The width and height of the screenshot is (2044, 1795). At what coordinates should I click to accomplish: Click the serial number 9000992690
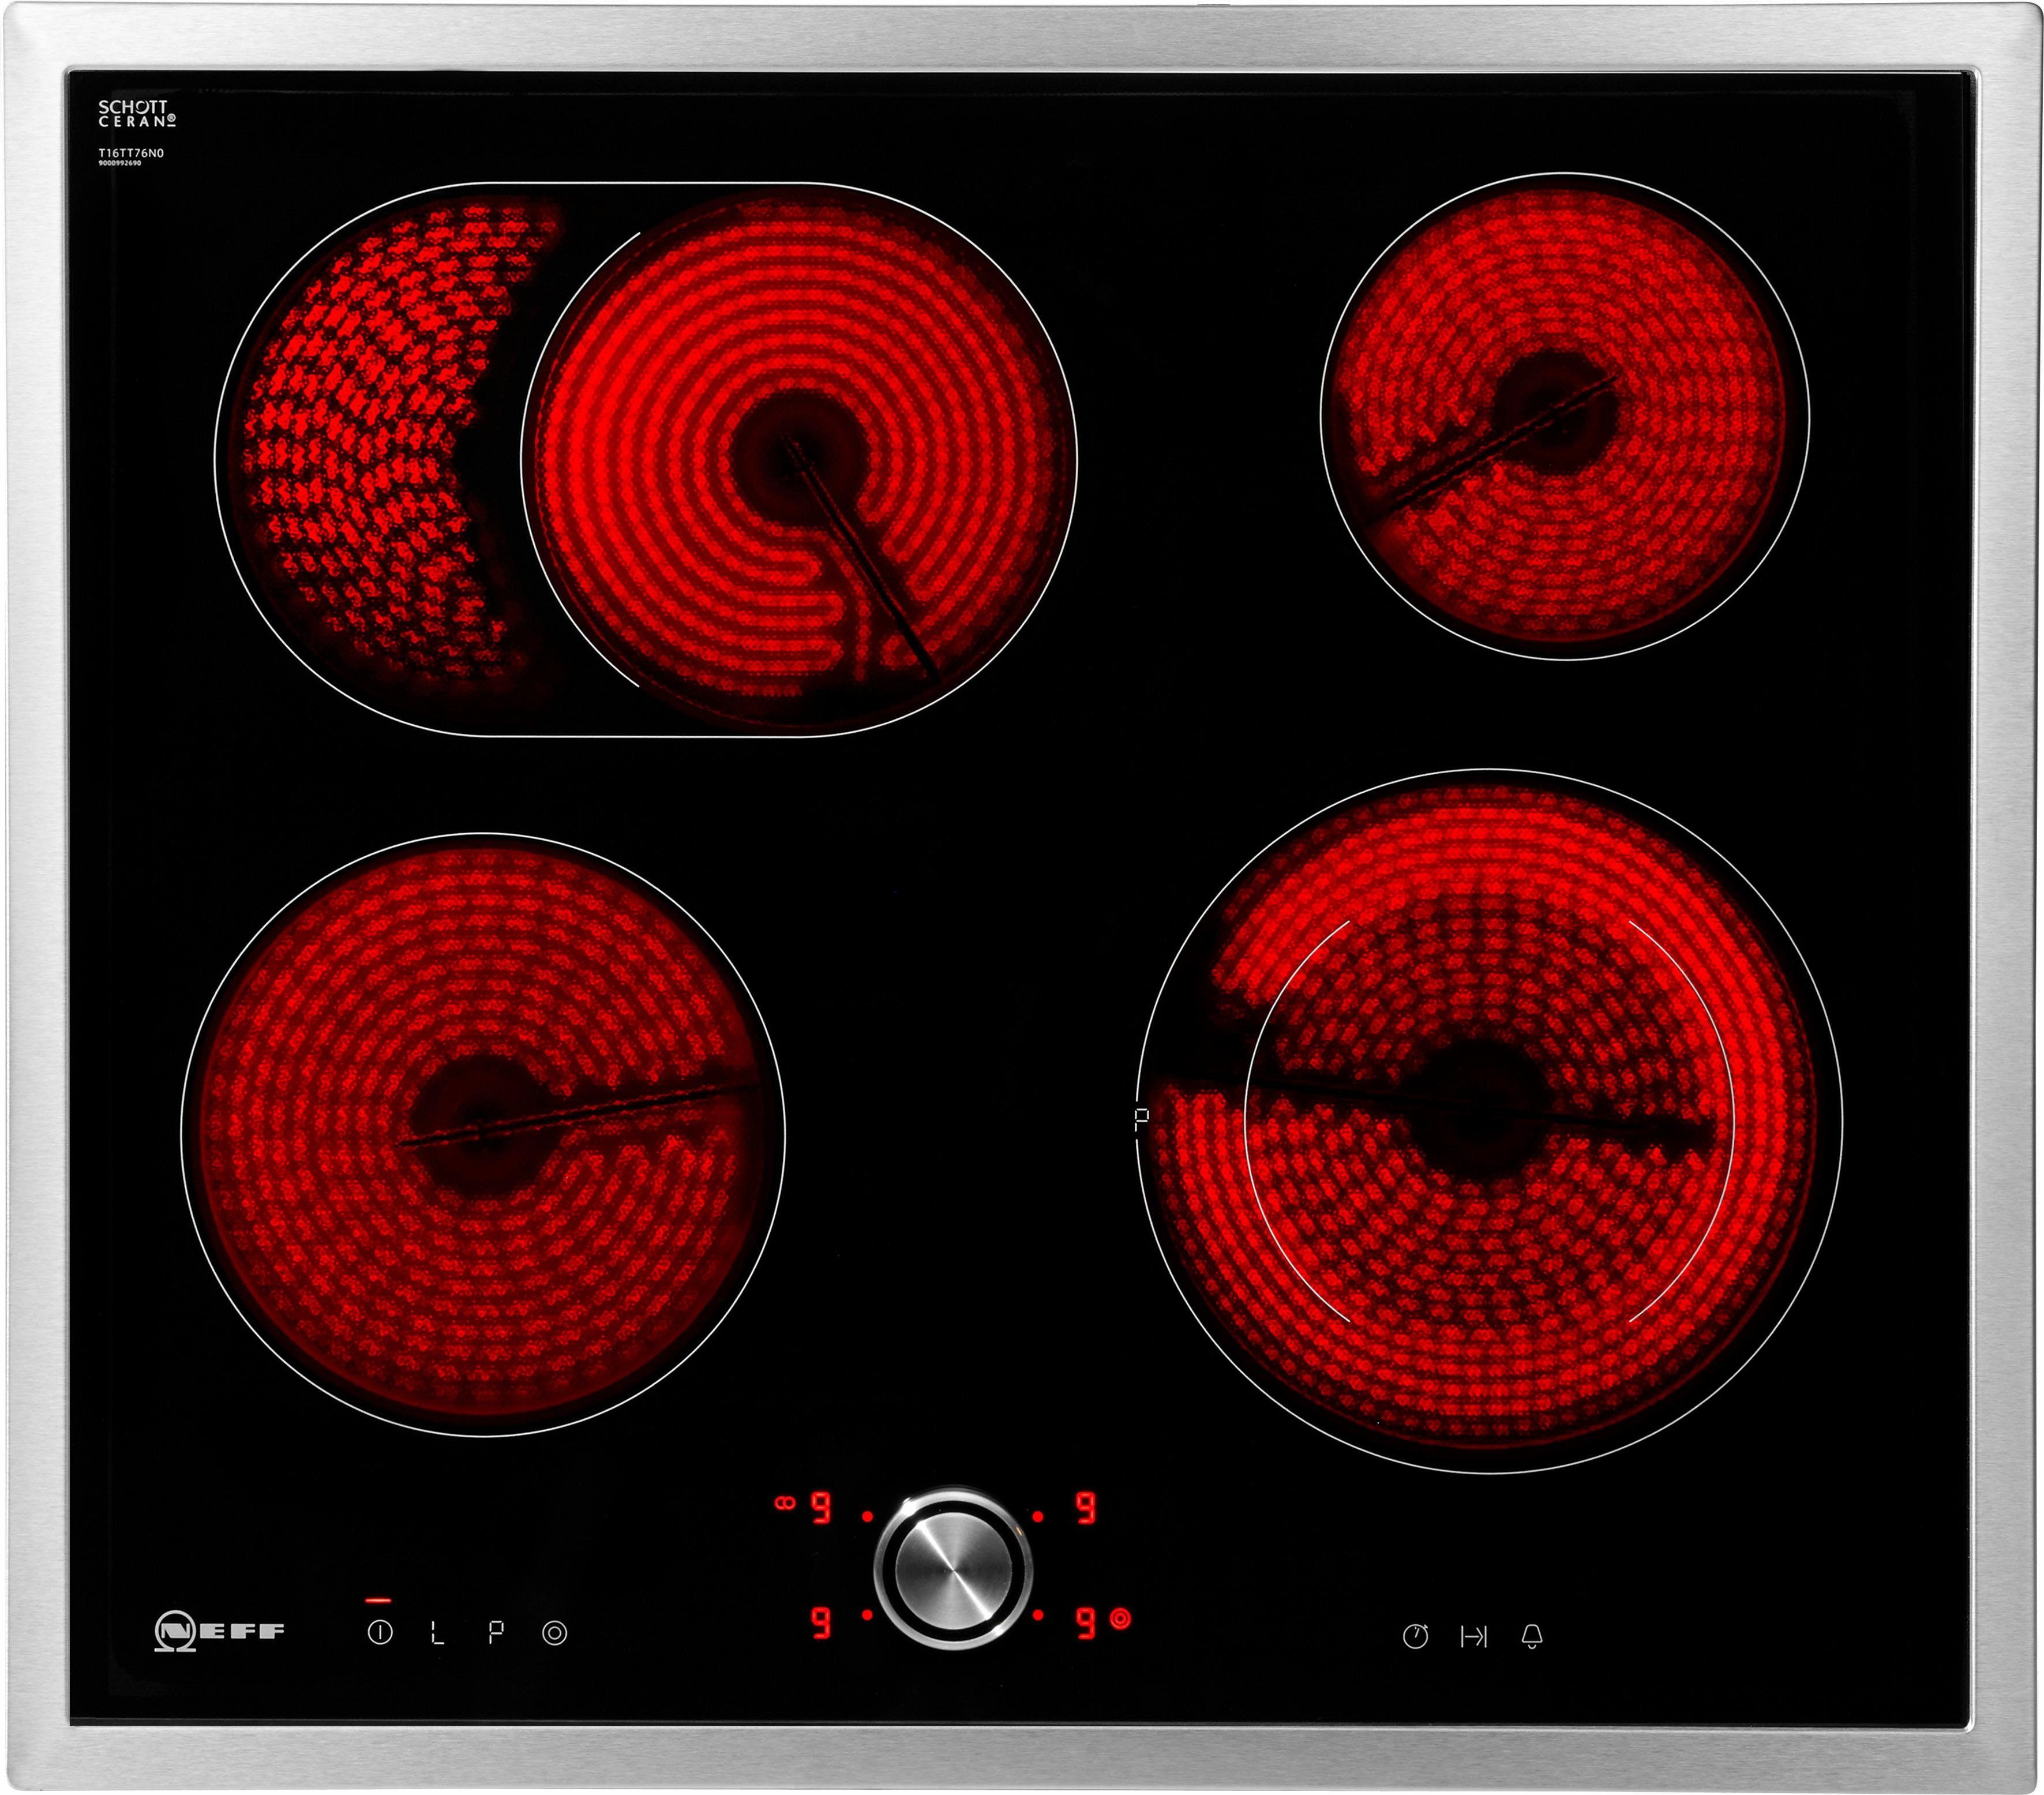119,163
